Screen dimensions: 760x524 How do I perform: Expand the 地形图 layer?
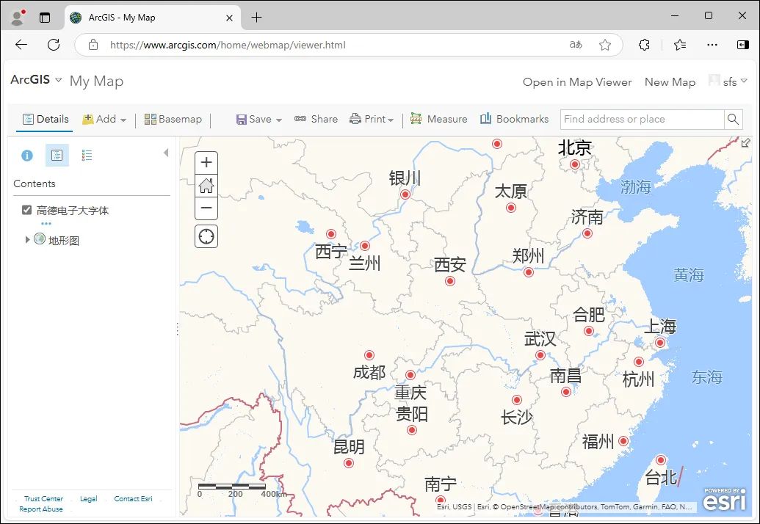[x=27, y=240]
